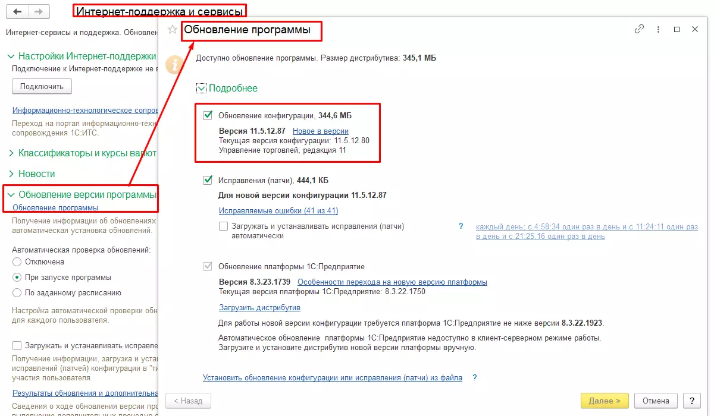The height and width of the screenshot is (416, 714).
Task: Cancel with the Отмена button
Action: click(x=656, y=401)
